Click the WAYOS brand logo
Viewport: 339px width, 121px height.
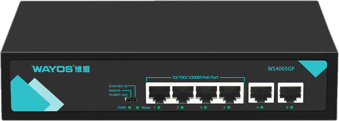click(x=60, y=69)
